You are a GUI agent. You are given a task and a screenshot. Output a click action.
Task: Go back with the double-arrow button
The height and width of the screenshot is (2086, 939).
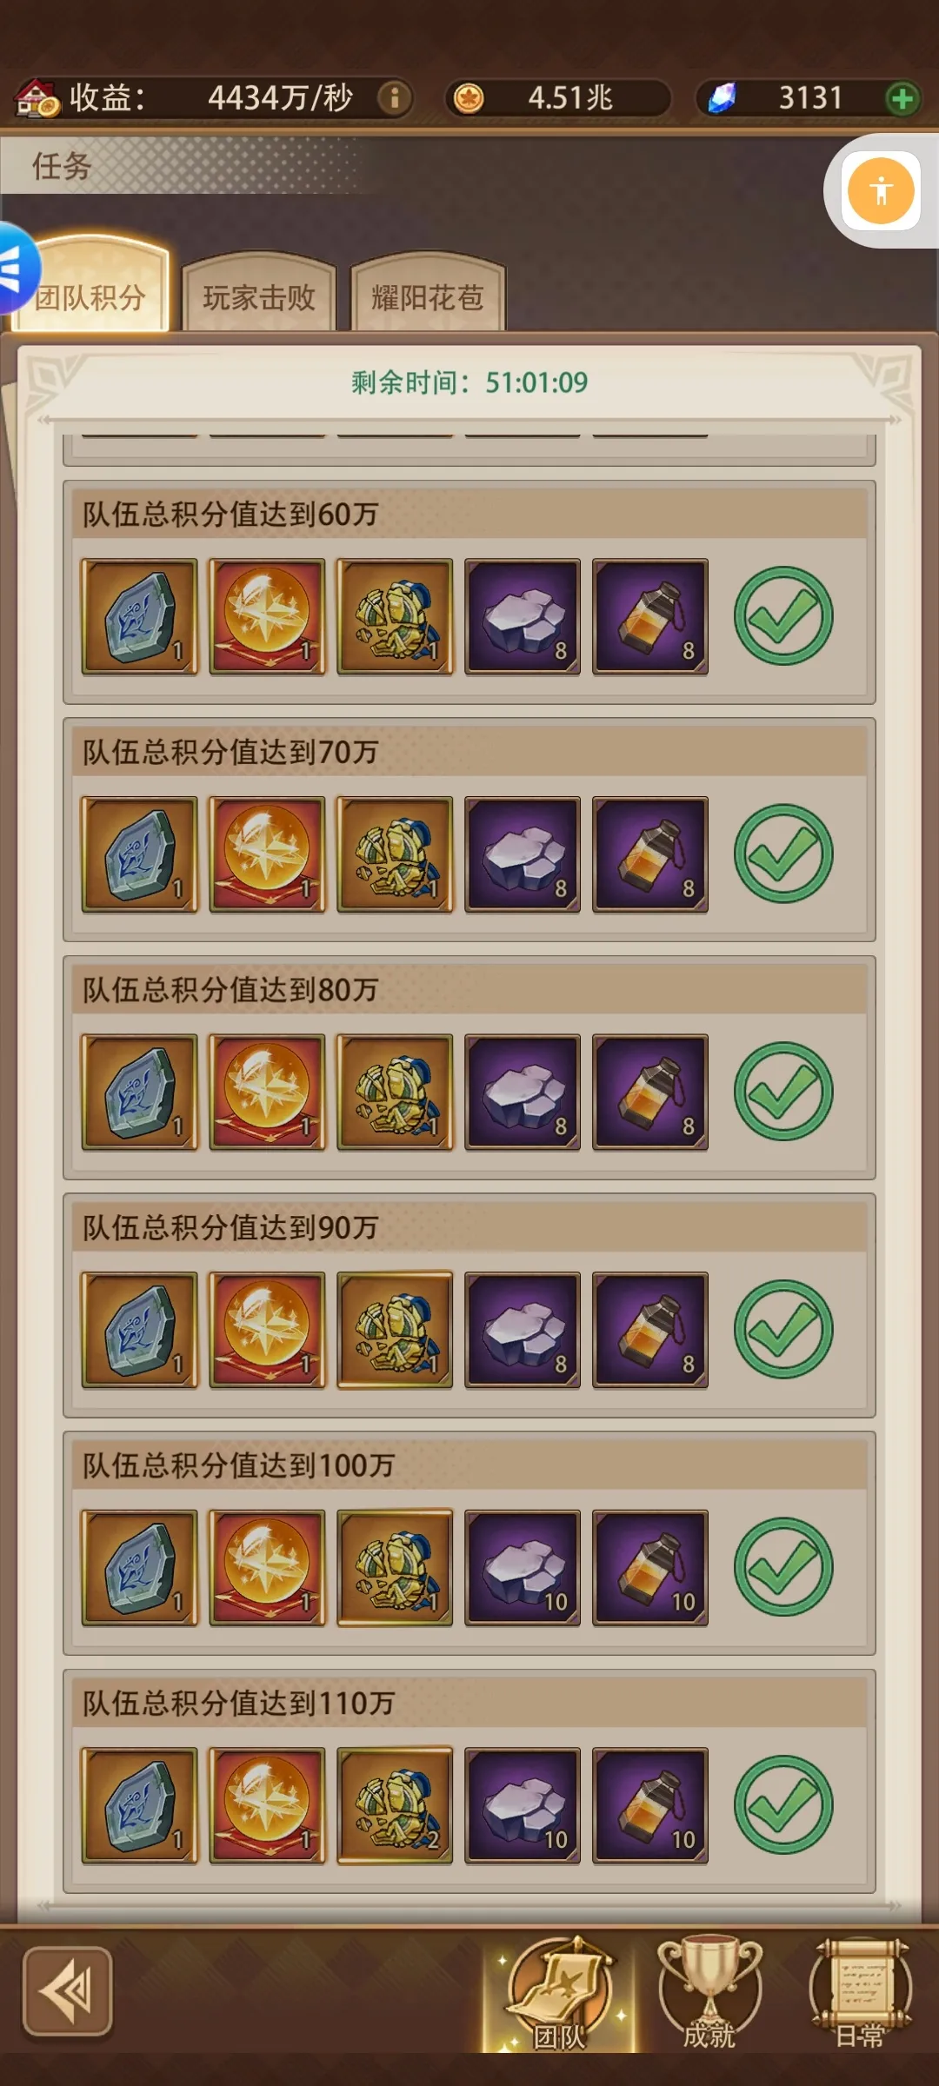(68, 1991)
